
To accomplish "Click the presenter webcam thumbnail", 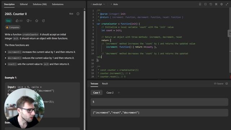I will click(x=24, y=108).
